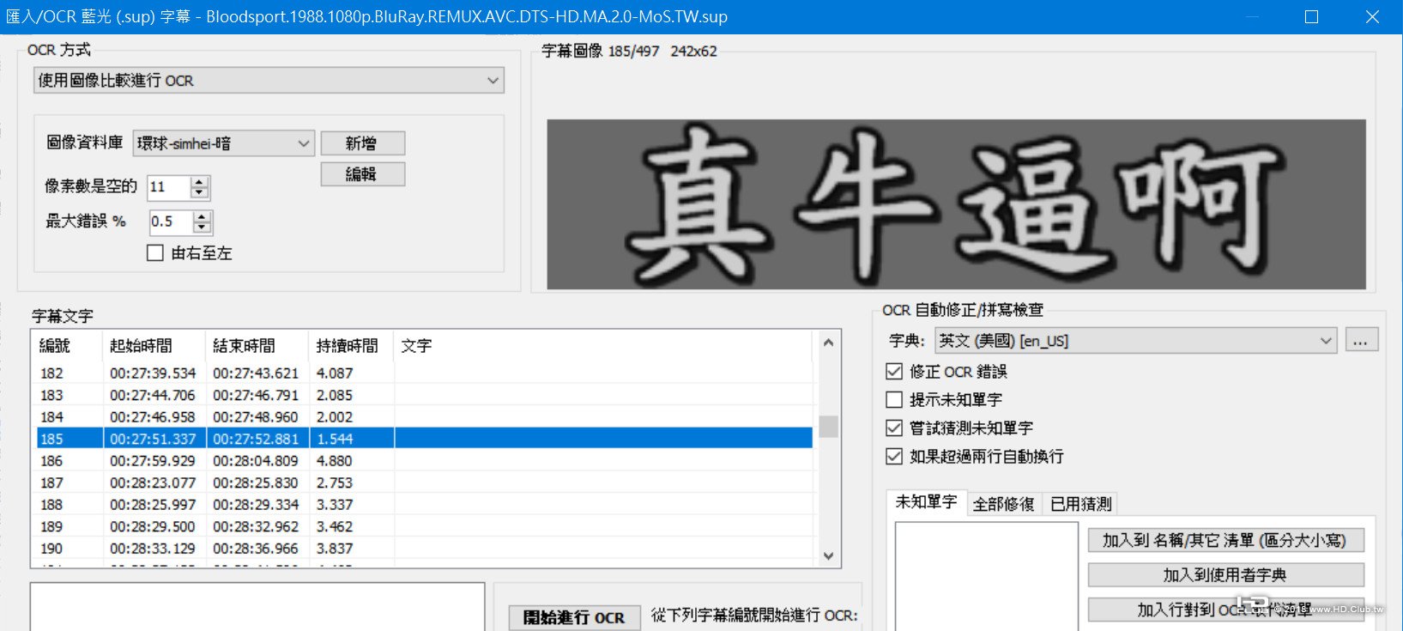Screen dimensions: 1403x631
Task: Increase the 像素數是空的 value with up arrow
Action: pos(200,182)
